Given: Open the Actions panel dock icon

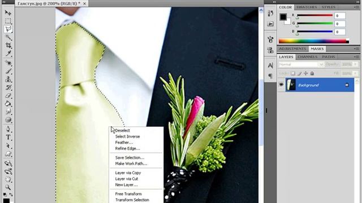Looking at the screenshot, I should tap(270, 24).
